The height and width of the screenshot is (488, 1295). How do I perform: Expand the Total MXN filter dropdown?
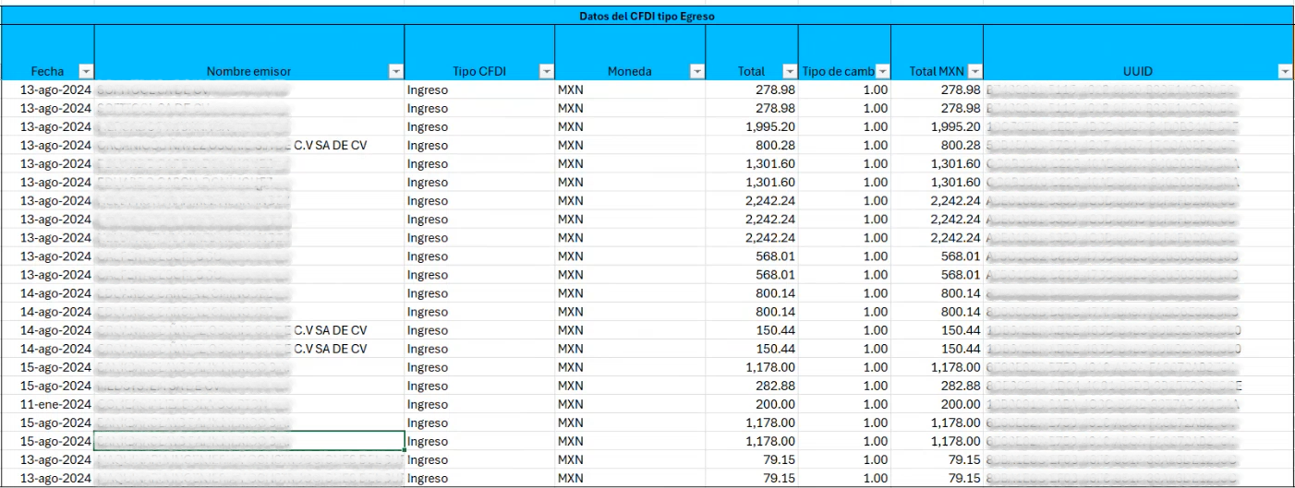(974, 71)
